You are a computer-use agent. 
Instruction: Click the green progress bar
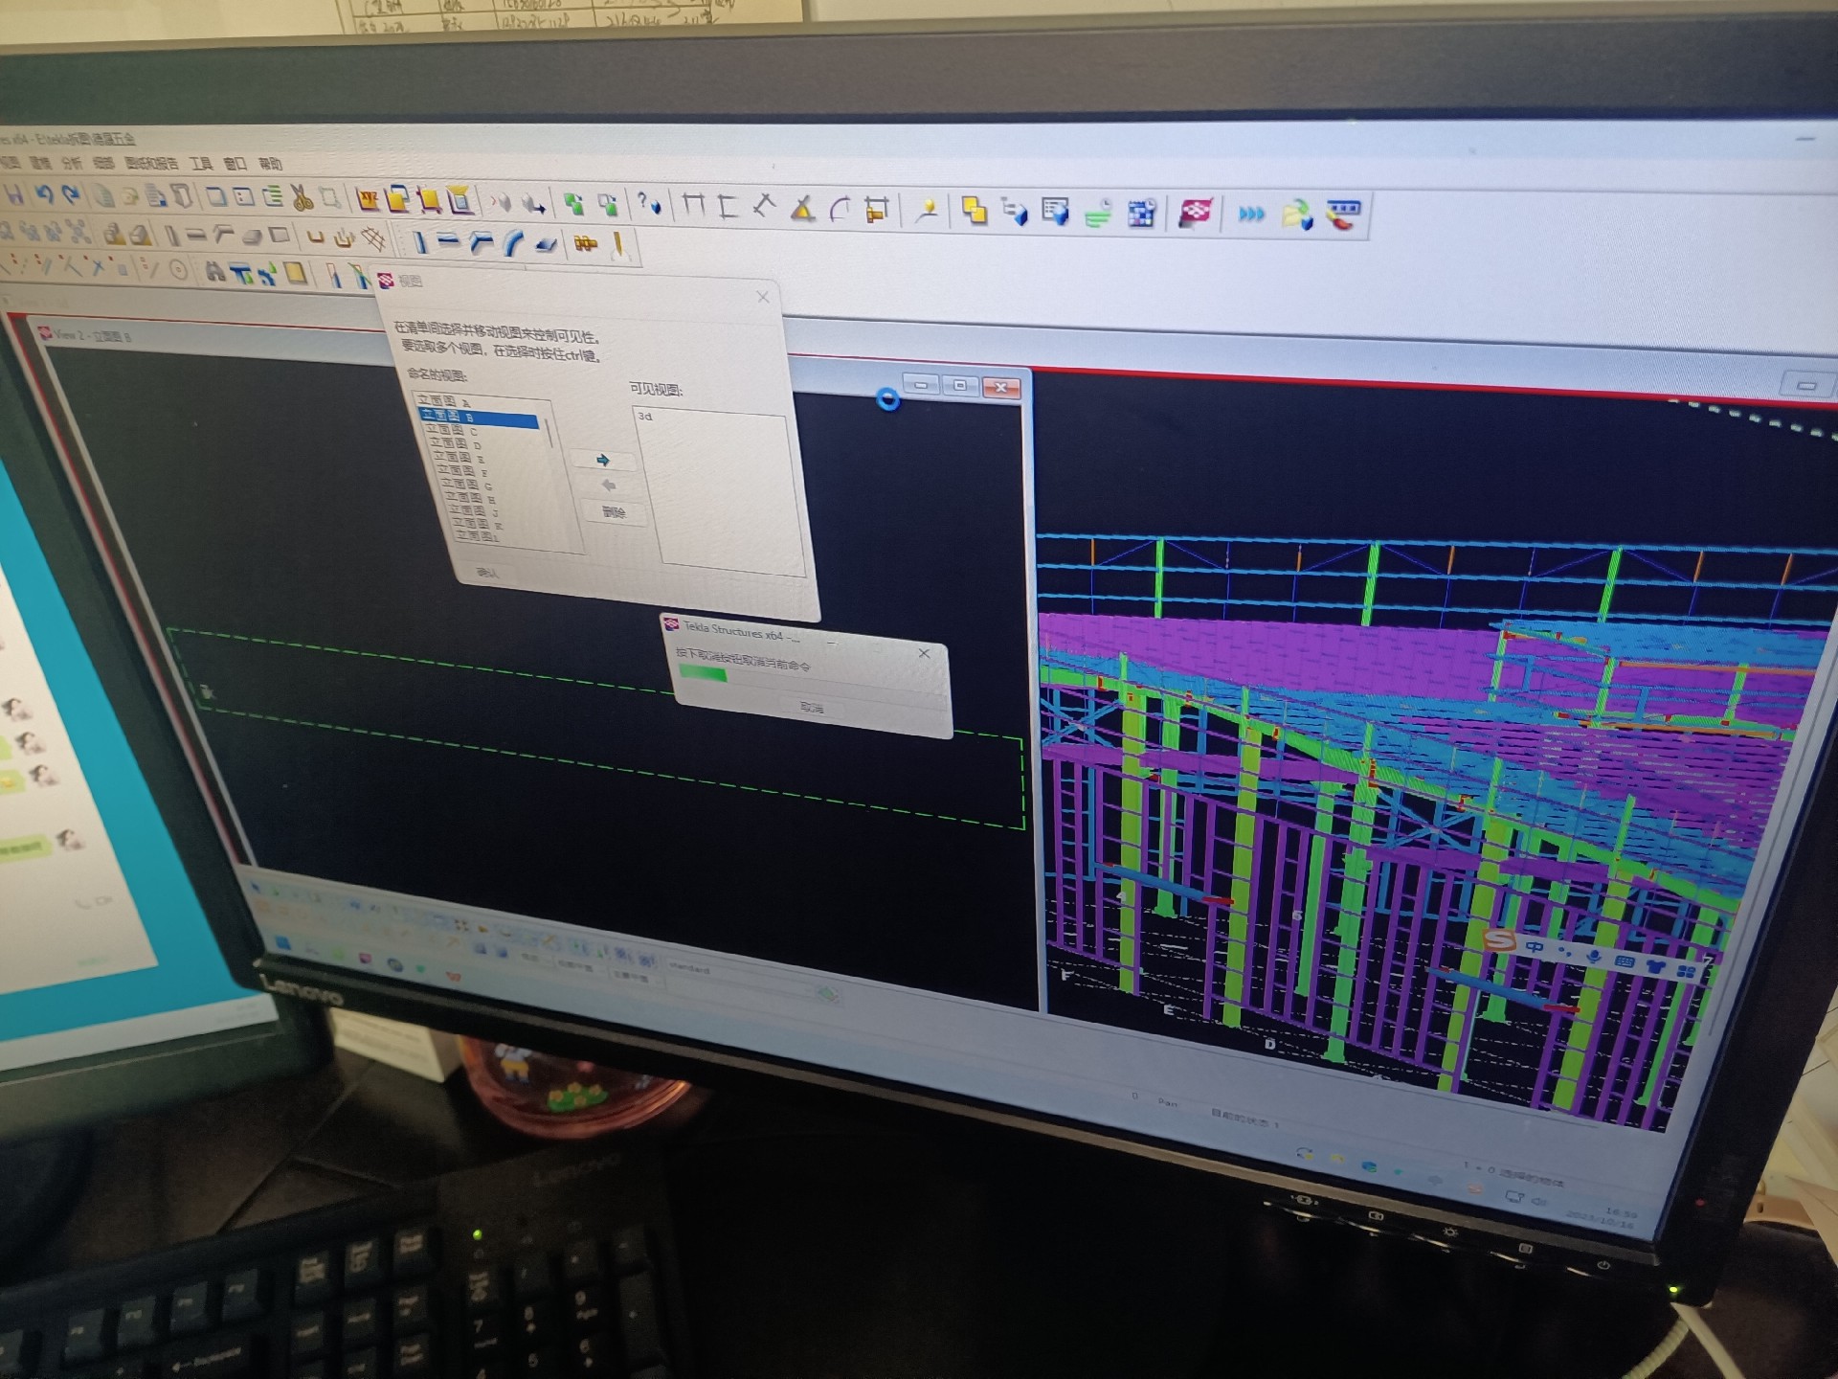[x=704, y=674]
